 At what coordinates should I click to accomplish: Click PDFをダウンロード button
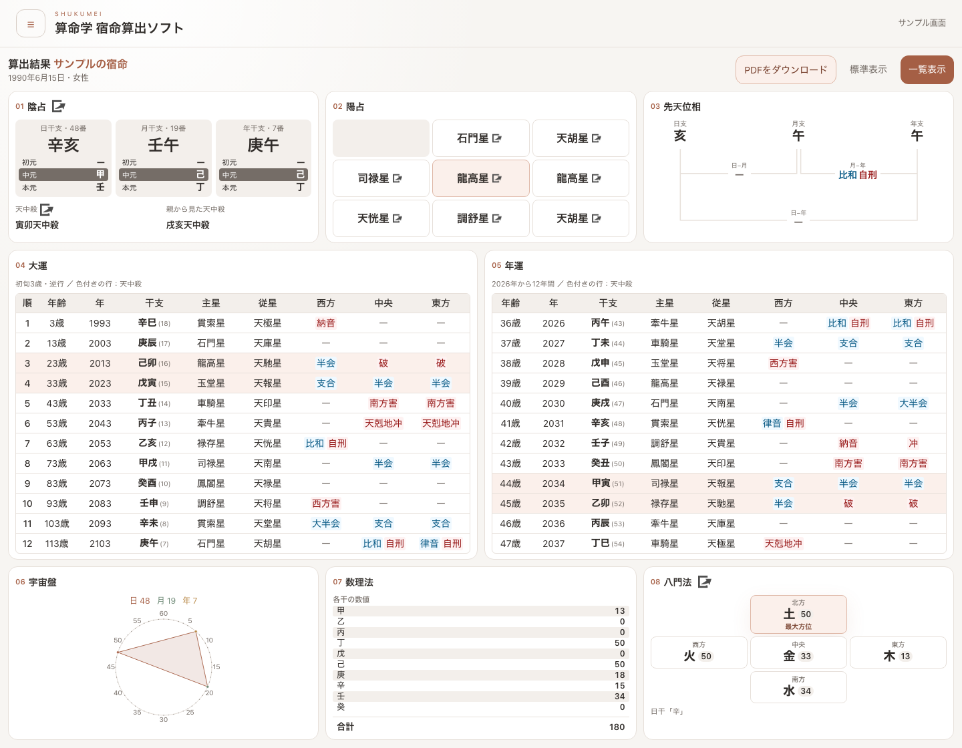pos(786,69)
